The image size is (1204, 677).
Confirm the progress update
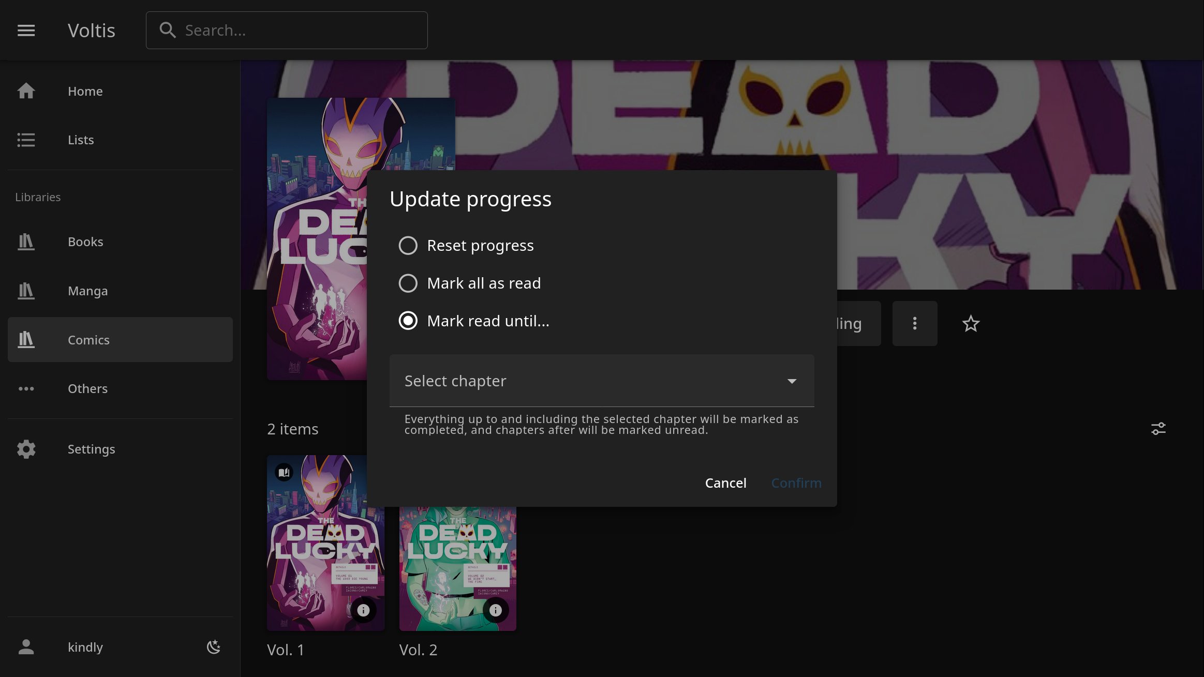(x=796, y=483)
